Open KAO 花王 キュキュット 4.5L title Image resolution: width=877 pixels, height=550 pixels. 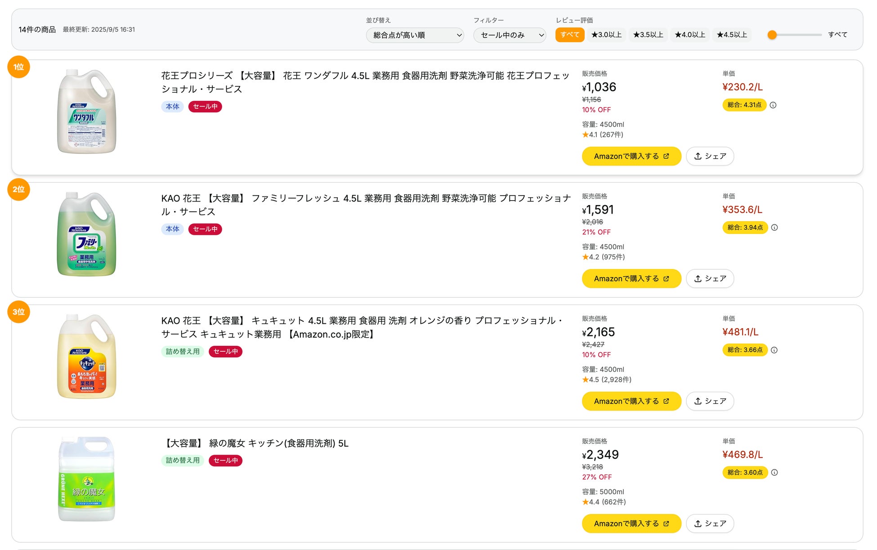(x=362, y=327)
